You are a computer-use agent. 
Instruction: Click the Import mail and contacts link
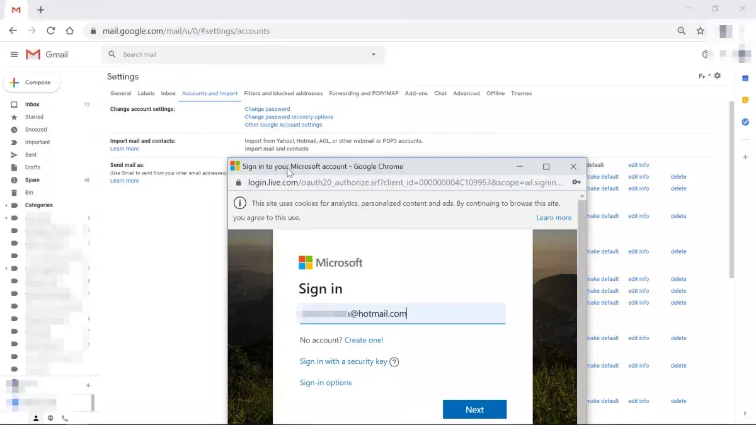277,149
